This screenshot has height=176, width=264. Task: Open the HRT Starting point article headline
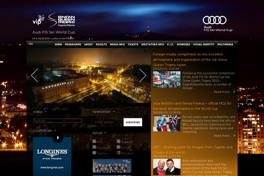(193, 150)
